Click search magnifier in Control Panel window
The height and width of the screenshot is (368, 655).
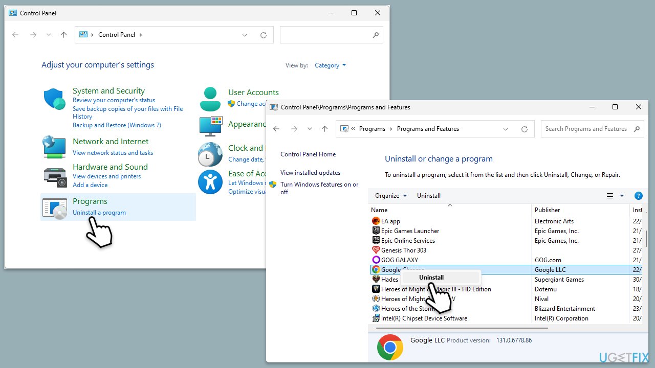[x=376, y=35]
